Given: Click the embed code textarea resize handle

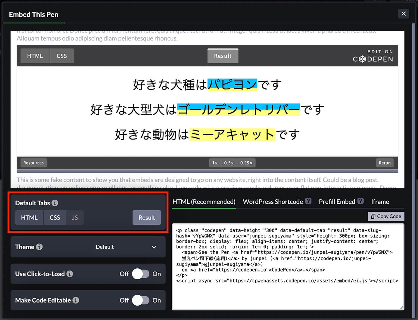Looking at the screenshot, I should click(x=401, y=307).
